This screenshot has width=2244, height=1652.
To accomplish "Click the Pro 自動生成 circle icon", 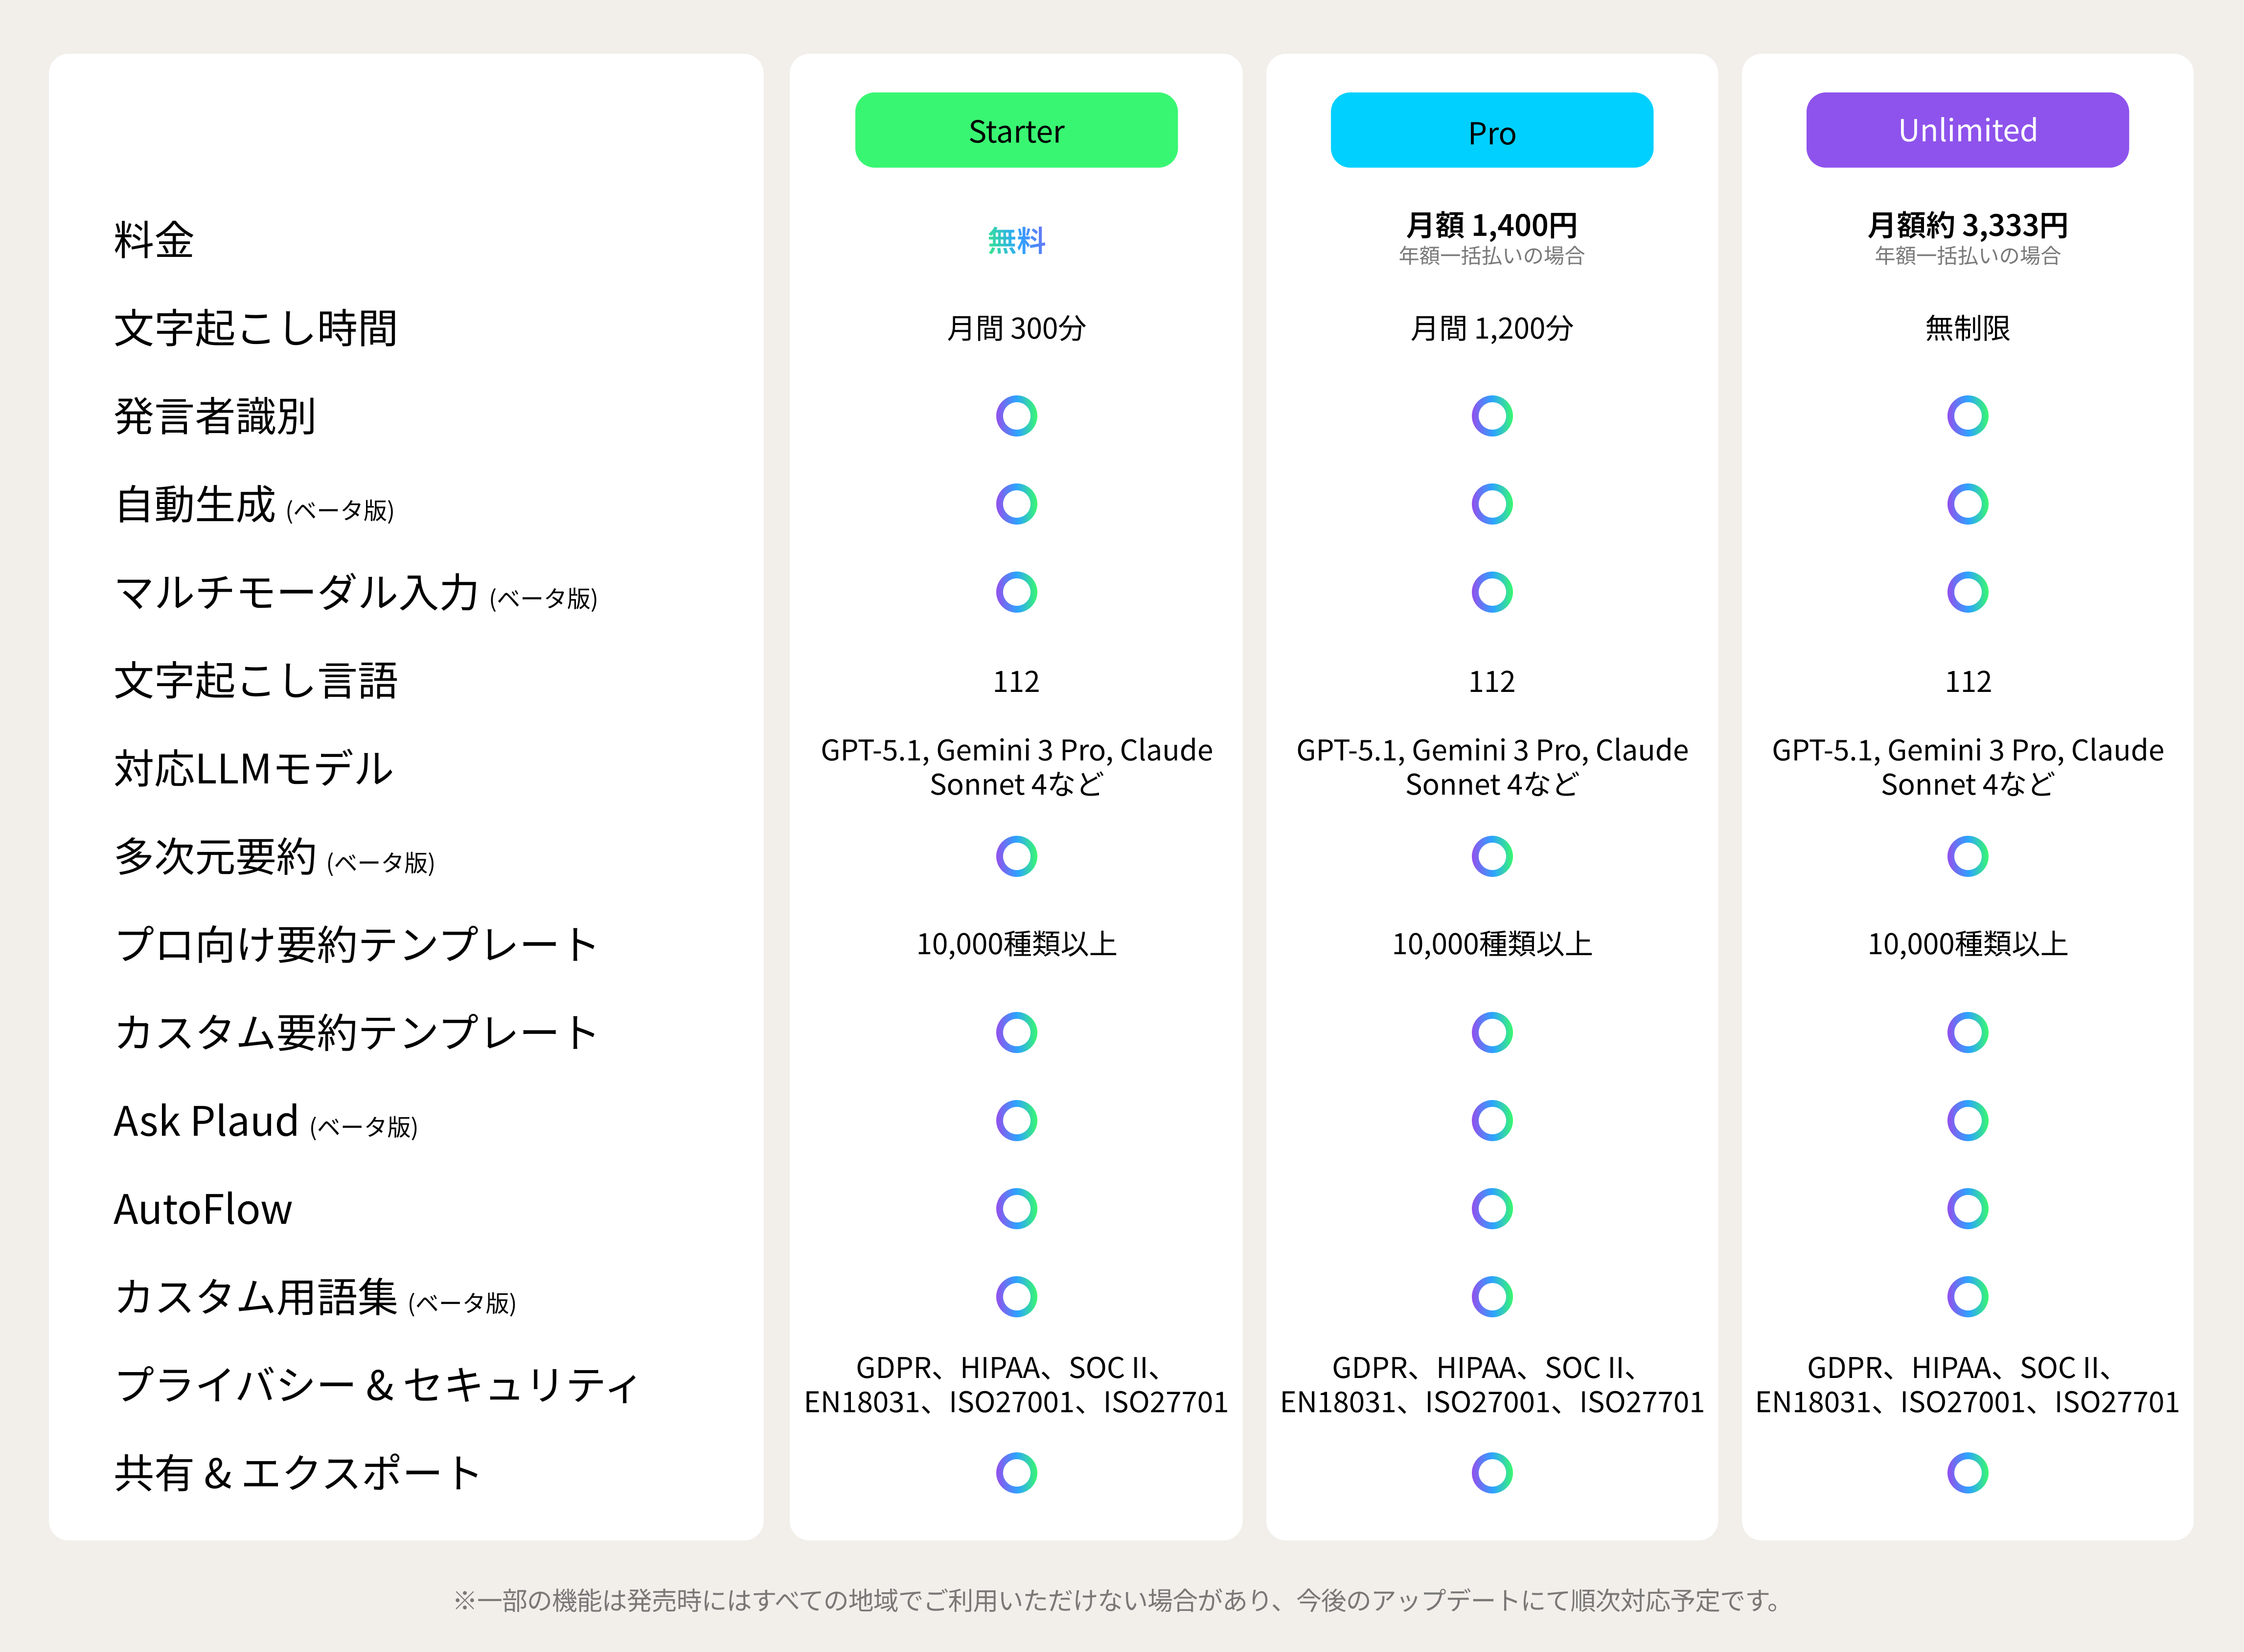I will pyautogui.click(x=1491, y=504).
